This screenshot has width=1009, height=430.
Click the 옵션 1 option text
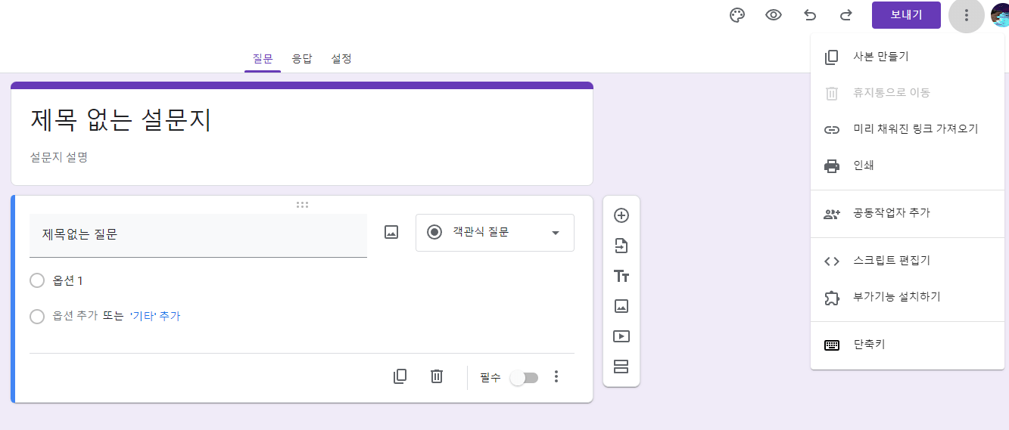(68, 280)
